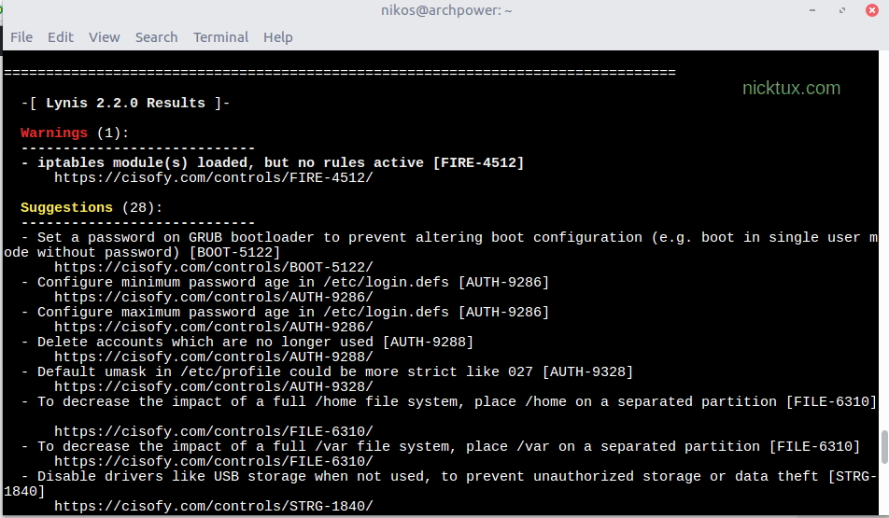
Task: Click the STRG-1840 control URL
Action: [x=213, y=506]
